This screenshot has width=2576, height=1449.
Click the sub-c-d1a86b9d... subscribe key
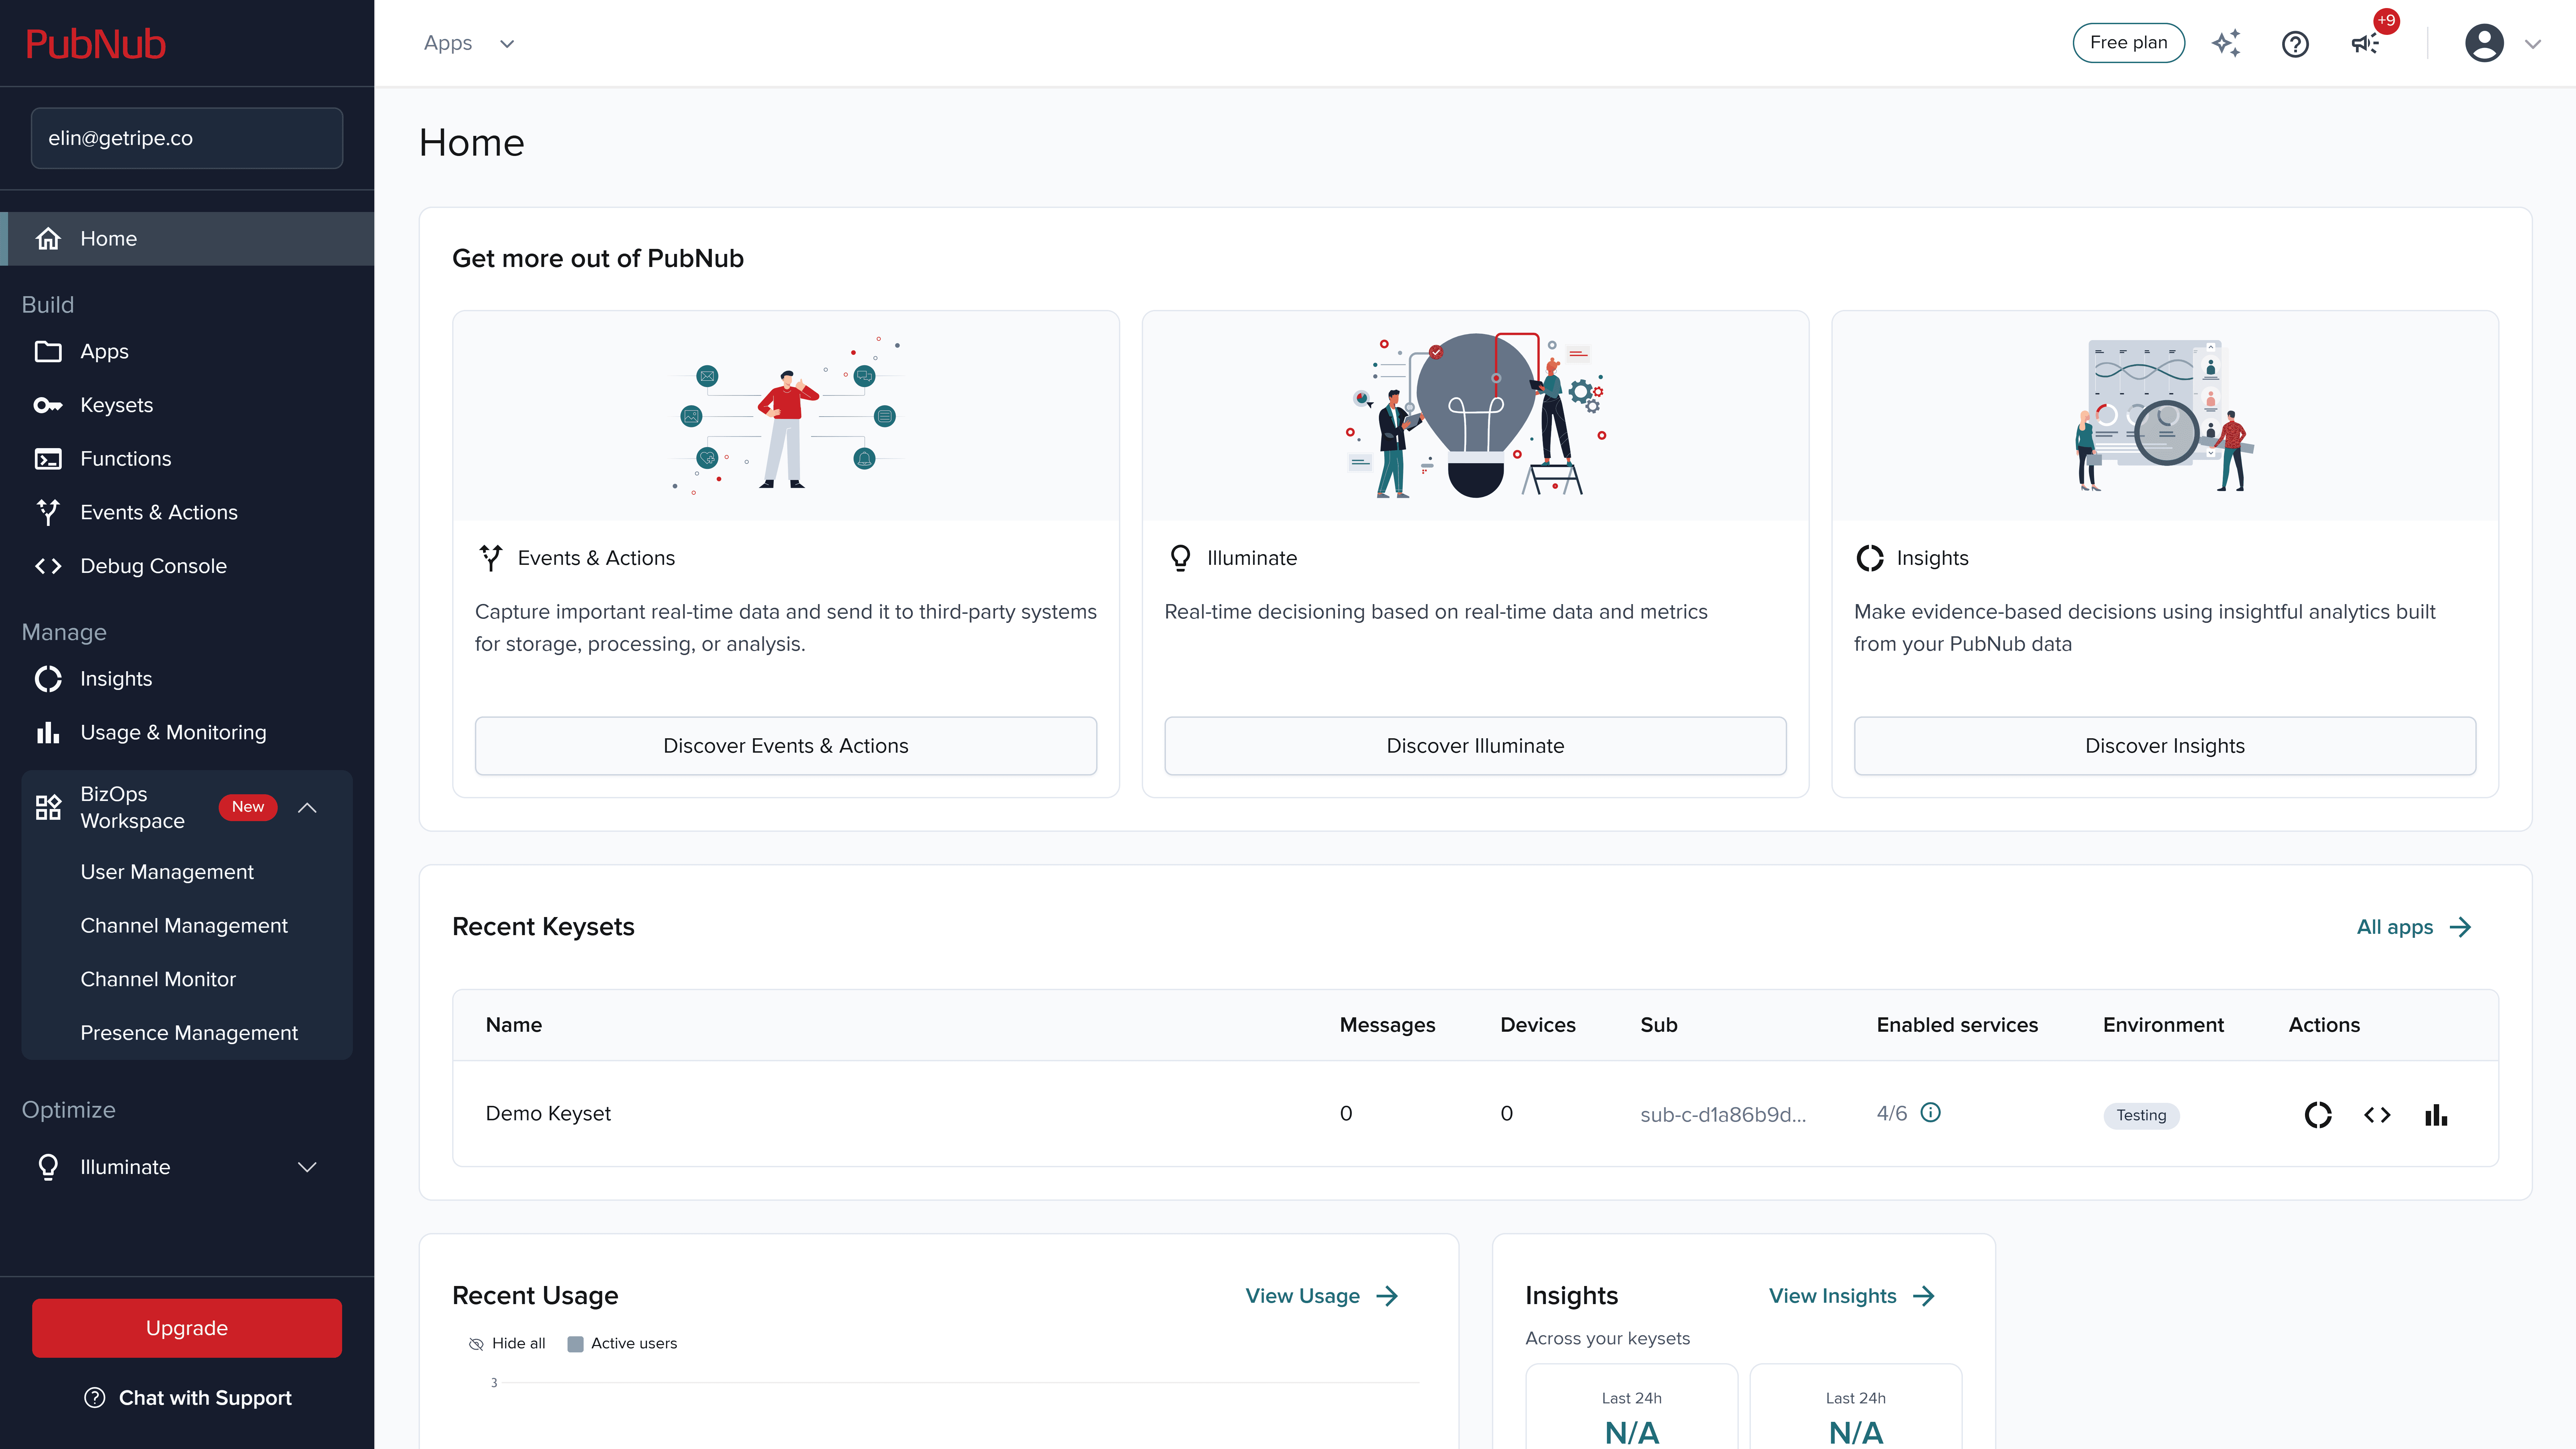(1723, 1115)
